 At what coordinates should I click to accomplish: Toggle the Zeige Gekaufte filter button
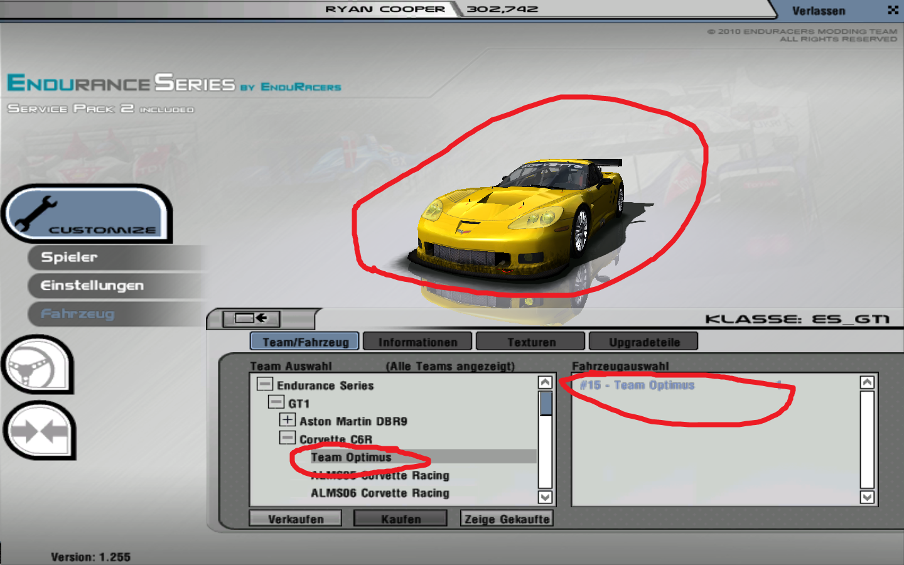[507, 519]
